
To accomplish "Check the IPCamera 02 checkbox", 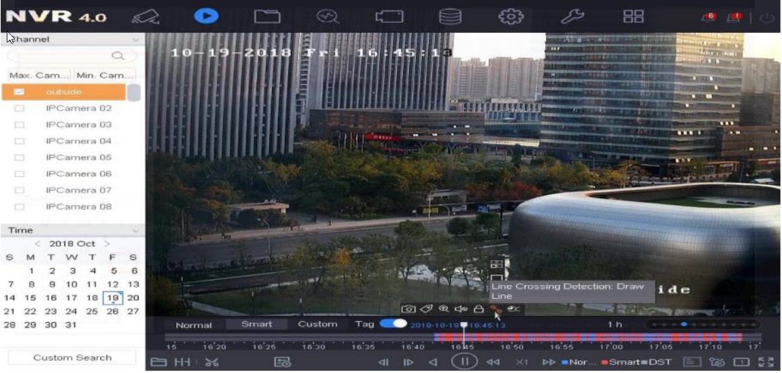I will 20,108.
